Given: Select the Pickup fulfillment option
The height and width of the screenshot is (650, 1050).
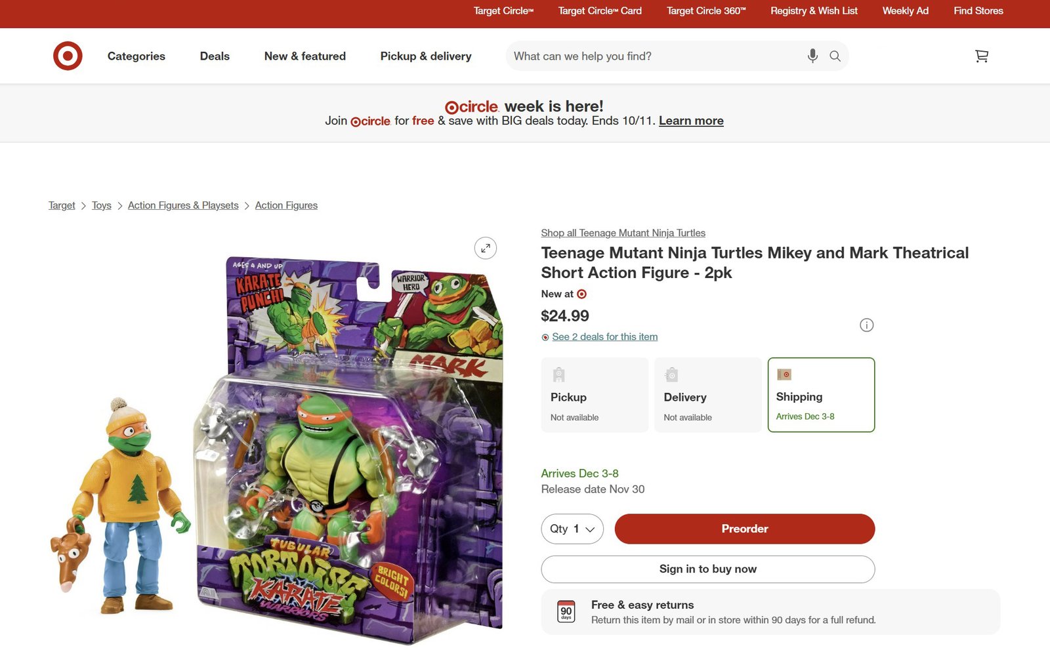Looking at the screenshot, I should click(x=594, y=394).
